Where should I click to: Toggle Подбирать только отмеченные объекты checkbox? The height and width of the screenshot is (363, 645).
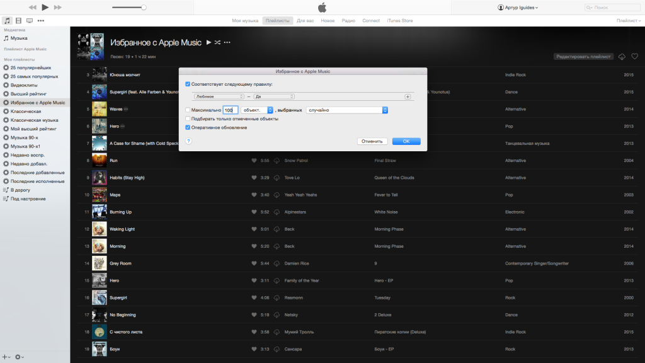pyautogui.click(x=188, y=118)
